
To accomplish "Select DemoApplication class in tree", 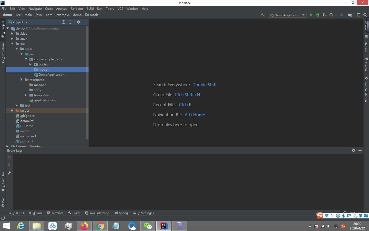I will click(51, 75).
